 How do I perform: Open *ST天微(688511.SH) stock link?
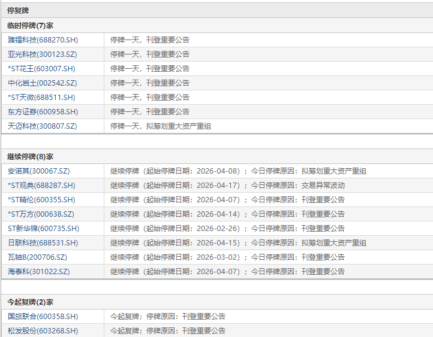pyautogui.click(x=41, y=98)
